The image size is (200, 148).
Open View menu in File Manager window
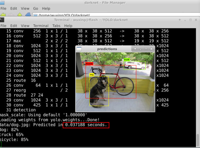25,9
